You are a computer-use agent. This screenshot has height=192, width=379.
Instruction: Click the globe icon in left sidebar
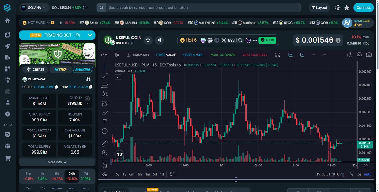click(x=8, y=146)
